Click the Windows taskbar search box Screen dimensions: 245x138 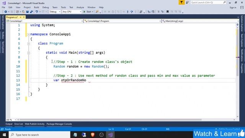click(39, 135)
